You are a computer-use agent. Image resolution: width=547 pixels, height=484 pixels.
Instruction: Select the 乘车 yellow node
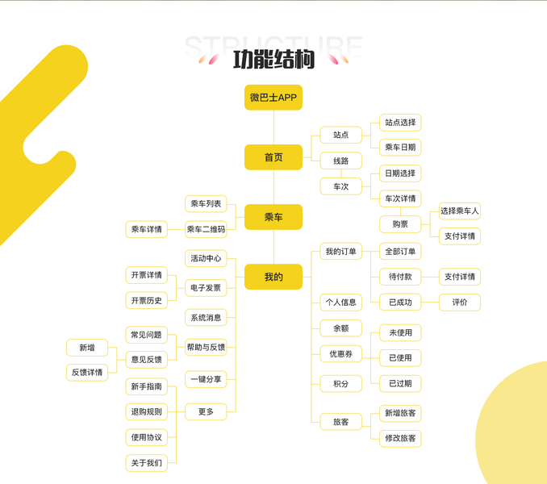pos(273,217)
